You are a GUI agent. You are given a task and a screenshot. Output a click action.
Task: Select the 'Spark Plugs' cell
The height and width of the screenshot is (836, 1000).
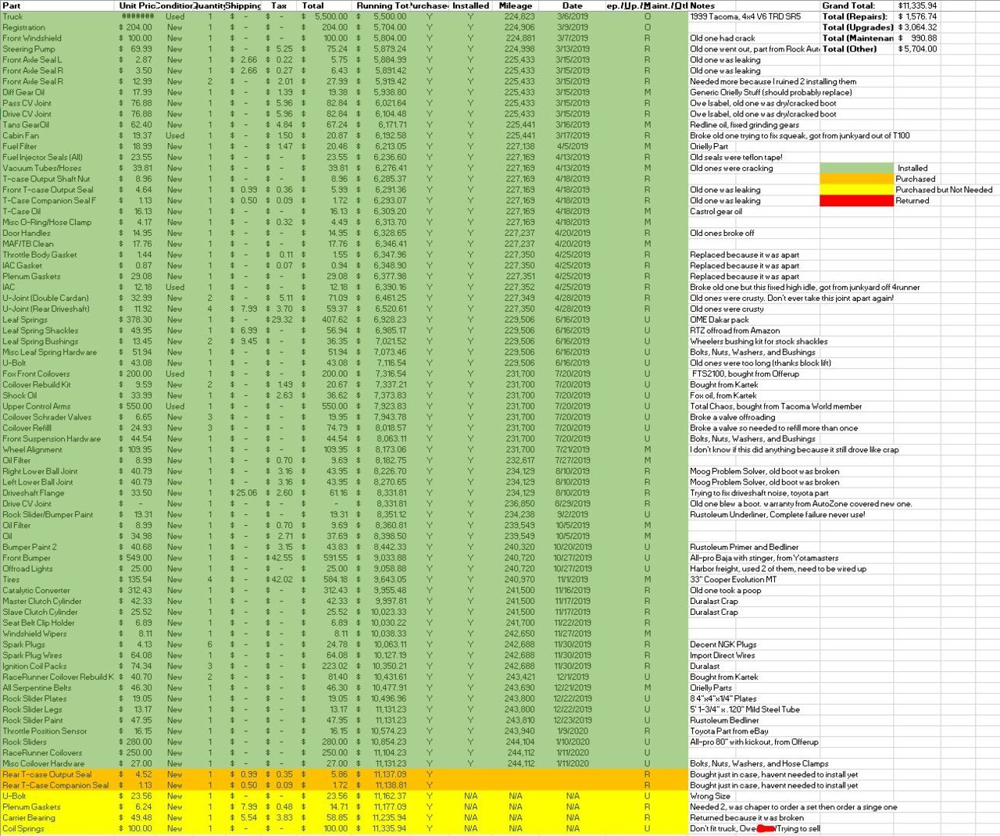pos(59,645)
